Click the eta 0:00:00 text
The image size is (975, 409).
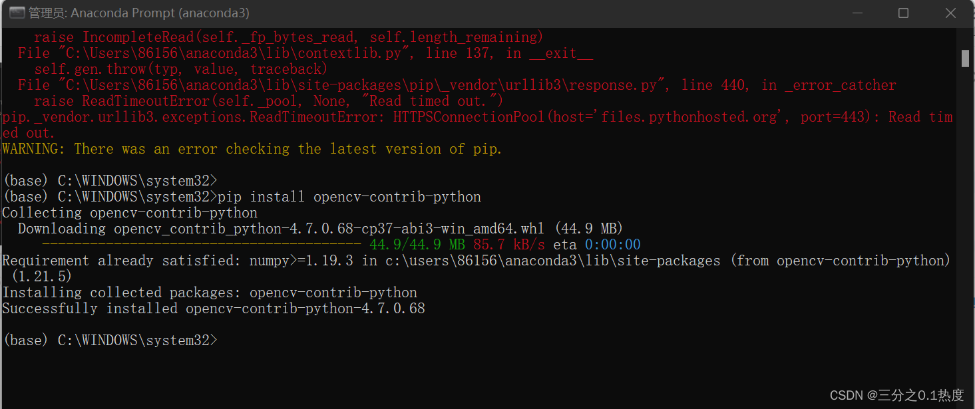click(596, 244)
